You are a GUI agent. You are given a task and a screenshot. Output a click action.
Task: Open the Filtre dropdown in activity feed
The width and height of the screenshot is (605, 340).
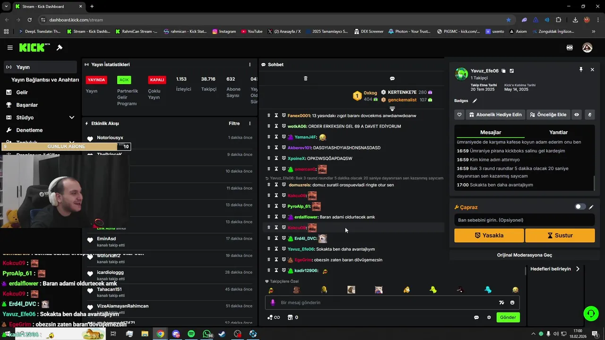click(x=234, y=123)
